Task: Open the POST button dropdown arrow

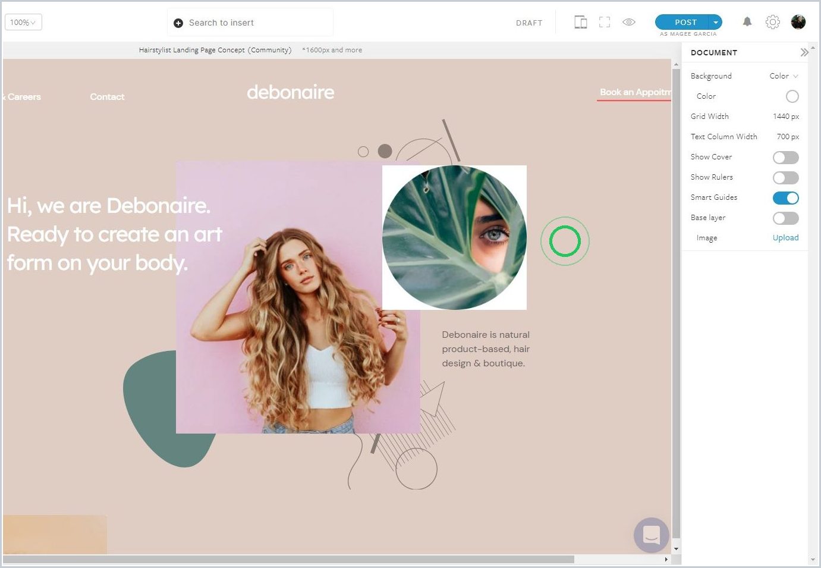Action: pos(716,22)
